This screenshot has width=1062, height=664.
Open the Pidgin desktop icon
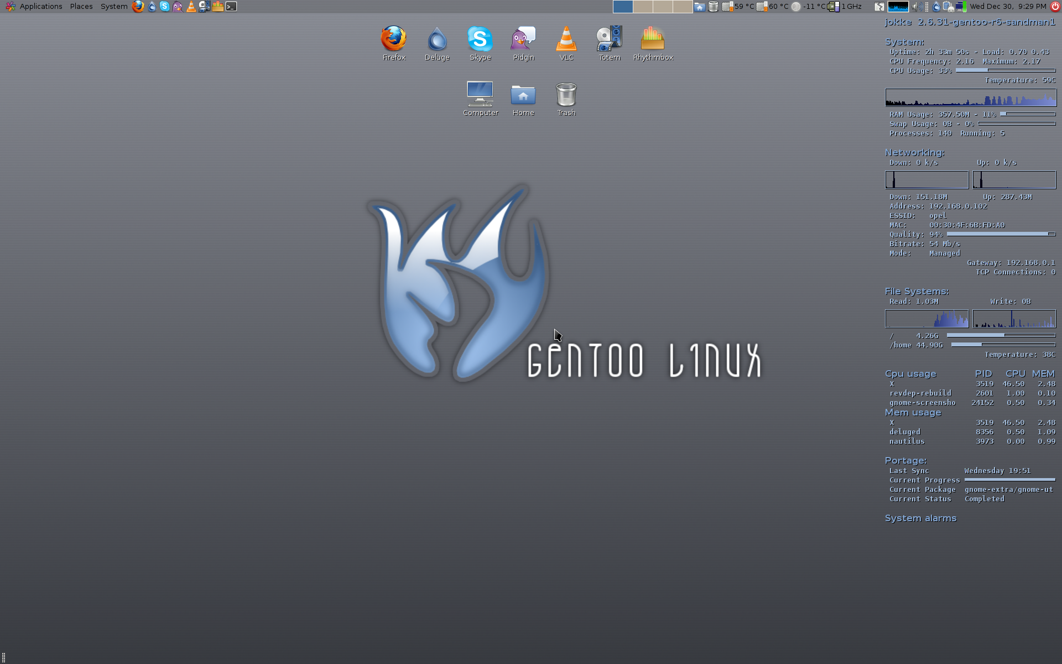(523, 43)
